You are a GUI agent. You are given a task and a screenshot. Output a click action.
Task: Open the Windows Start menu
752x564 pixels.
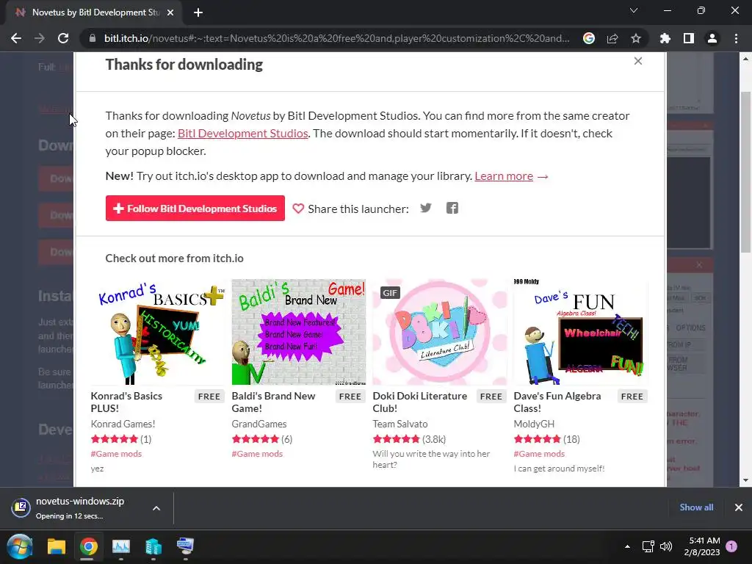pos(20,546)
